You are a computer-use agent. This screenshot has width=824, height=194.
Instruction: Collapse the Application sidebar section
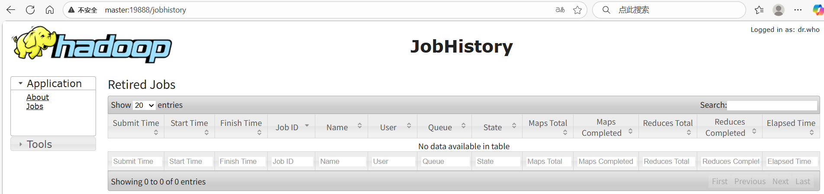[x=53, y=83]
